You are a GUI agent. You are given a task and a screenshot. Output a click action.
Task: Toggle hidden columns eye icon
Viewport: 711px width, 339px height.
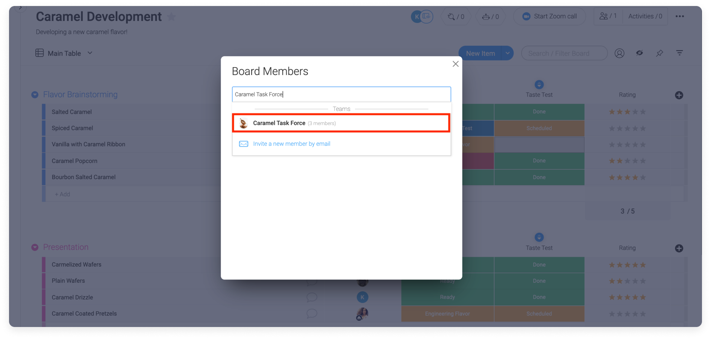[640, 53]
